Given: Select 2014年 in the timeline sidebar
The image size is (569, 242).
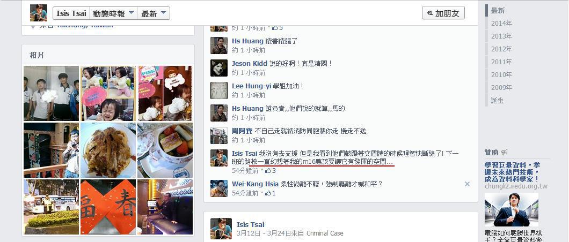Looking at the screenshot, I should (x=501, y=24).
